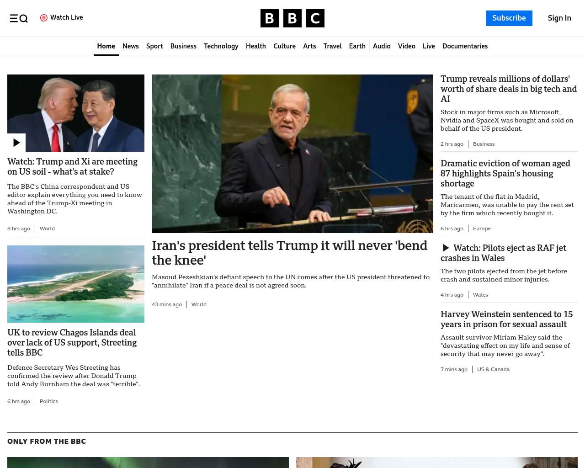Click the BBC logo
585x468 pixels.
point(292,18)
